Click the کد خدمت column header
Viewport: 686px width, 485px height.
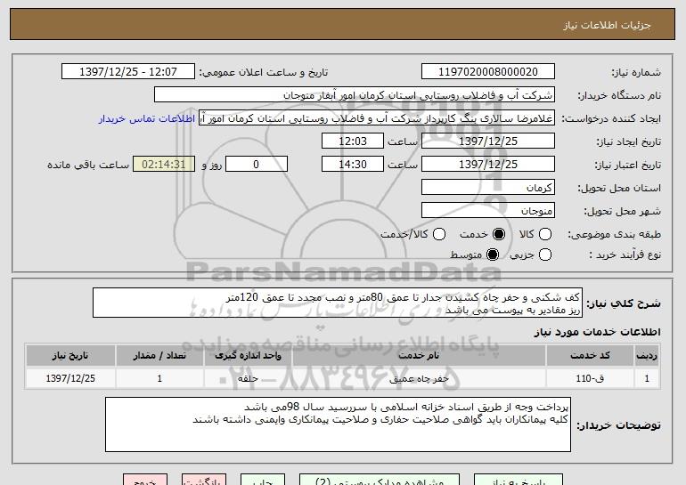click(x=590, y=356)
